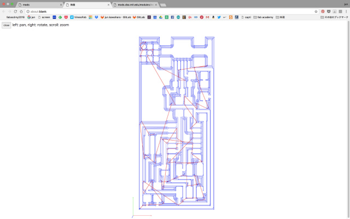350x219 pixels.
Task: Open the Dropbox bookmark icon
Action: 96,17
